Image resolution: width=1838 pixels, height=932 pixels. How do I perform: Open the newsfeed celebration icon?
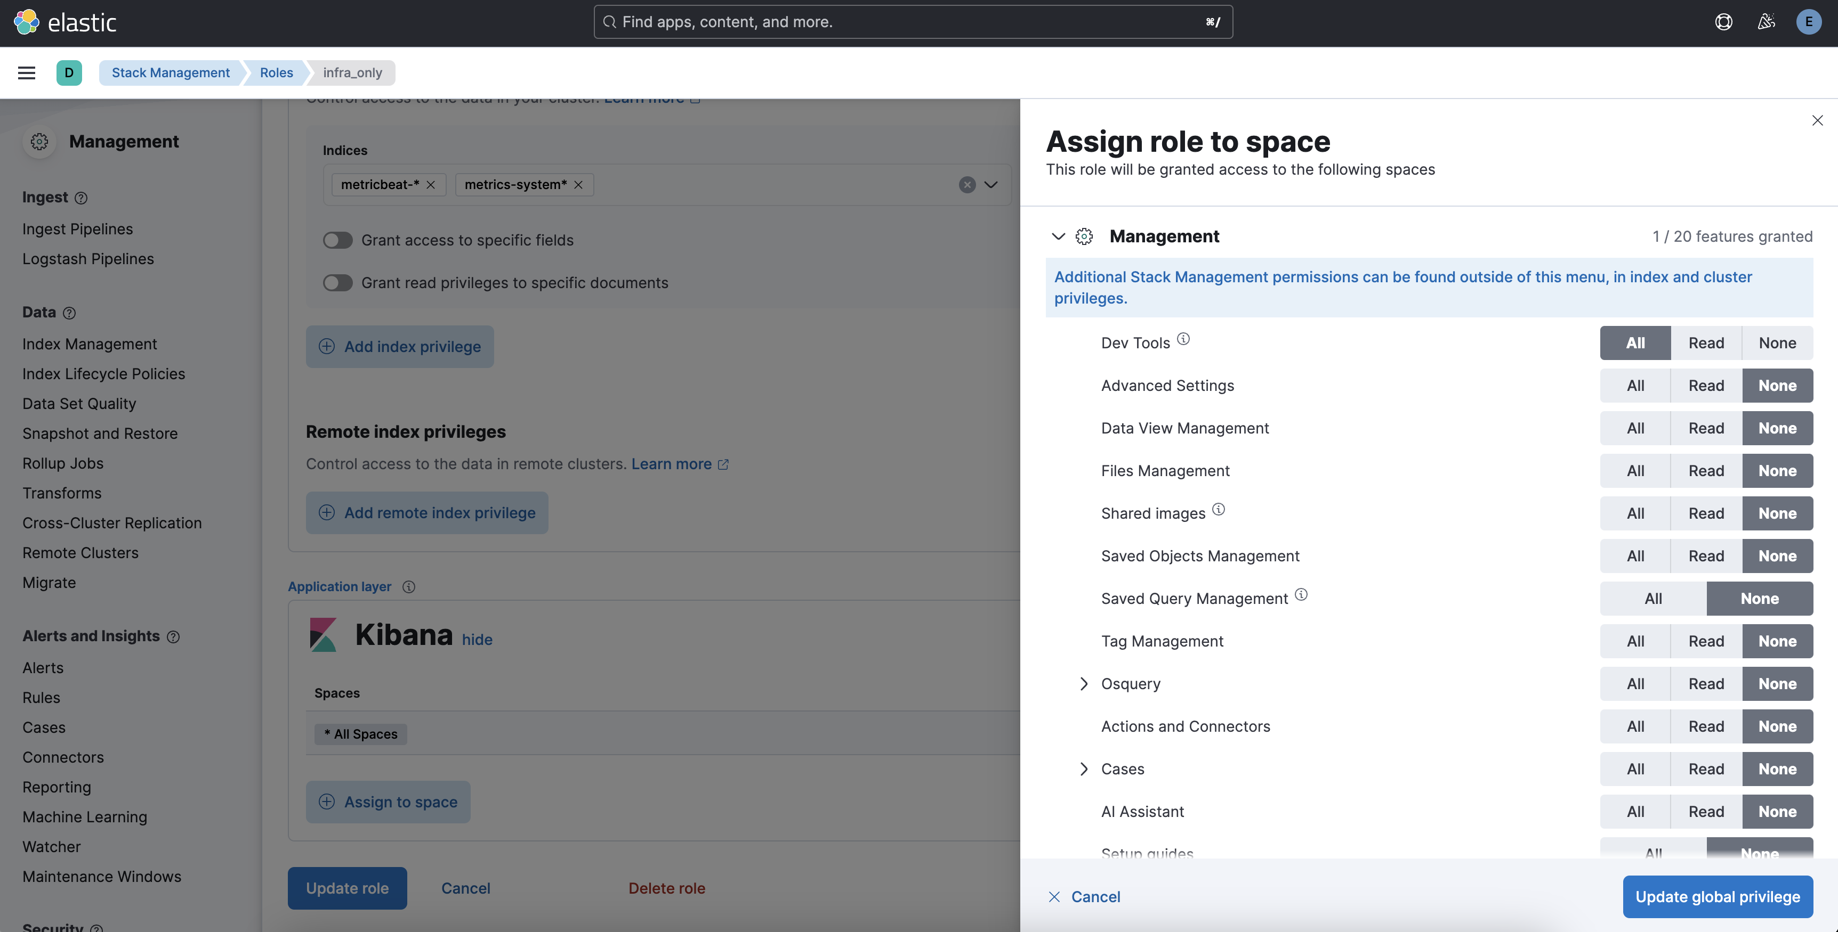pyautogui.click(x=1766, y=22)
